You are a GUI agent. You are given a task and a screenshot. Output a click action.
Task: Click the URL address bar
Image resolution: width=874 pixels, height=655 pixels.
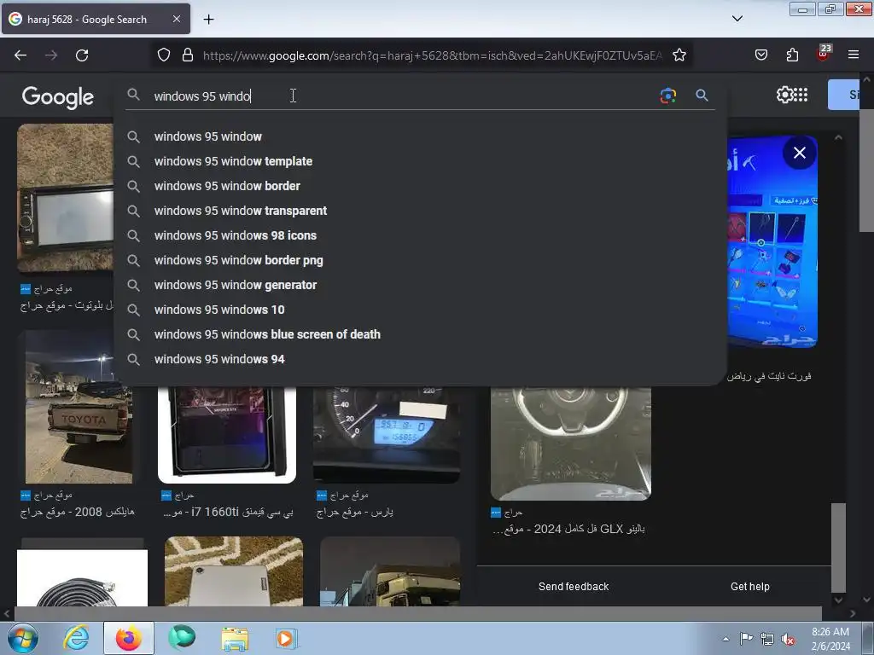click(432, 55)
